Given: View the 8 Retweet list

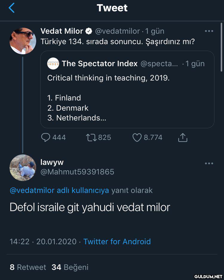Looking at the screenshot, I should coord(28,267).
